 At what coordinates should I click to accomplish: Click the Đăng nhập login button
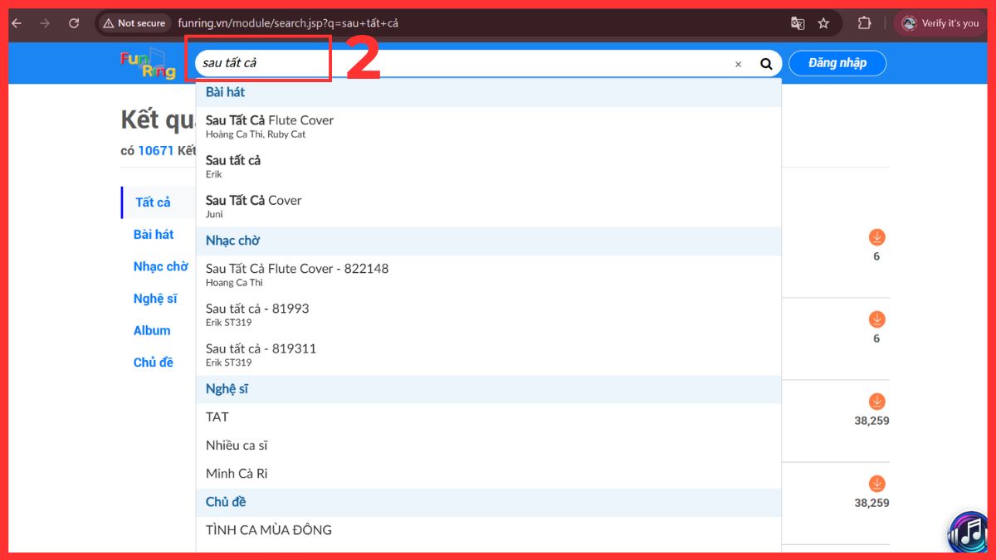pyautogui.click(x=837, y=63)
